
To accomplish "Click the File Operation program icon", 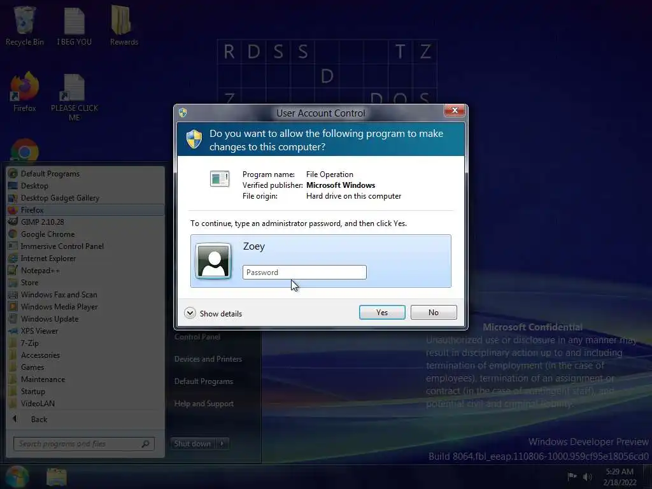I will pyautogui.click(x=220, y=179).
